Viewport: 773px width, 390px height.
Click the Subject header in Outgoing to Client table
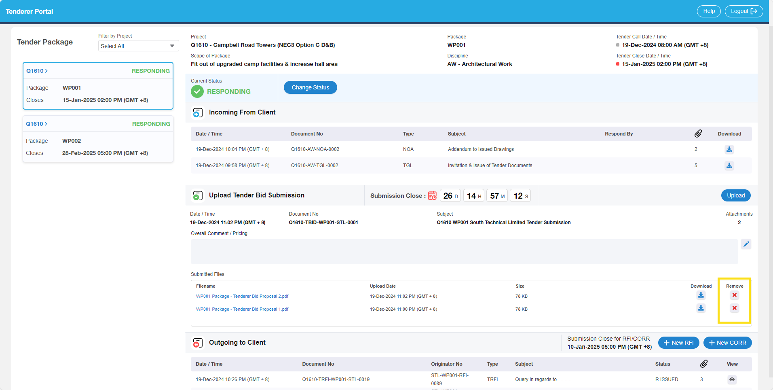pyautogui.click(x=524, y=364)
